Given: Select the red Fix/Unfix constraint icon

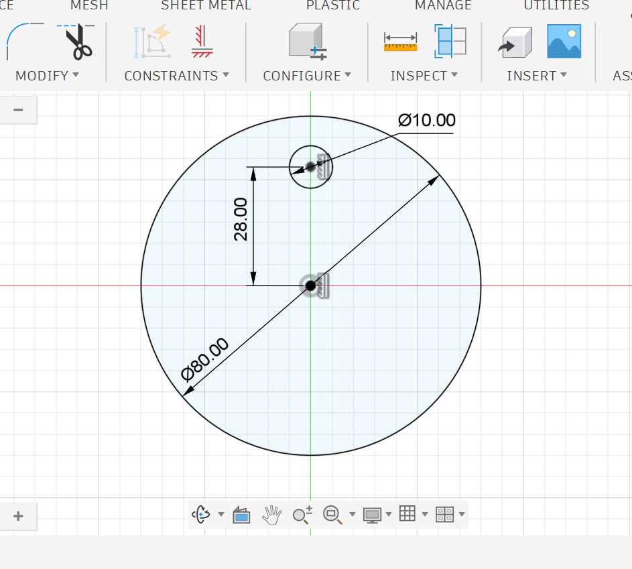Looking at the screenshot, I should [202, 42].
